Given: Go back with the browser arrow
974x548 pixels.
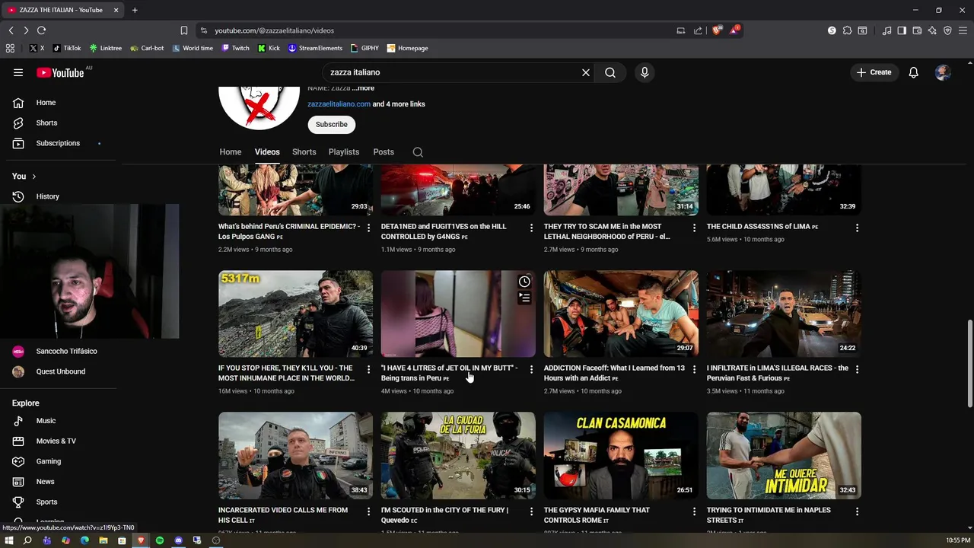Looking at the screenshot, I should 11,30.
